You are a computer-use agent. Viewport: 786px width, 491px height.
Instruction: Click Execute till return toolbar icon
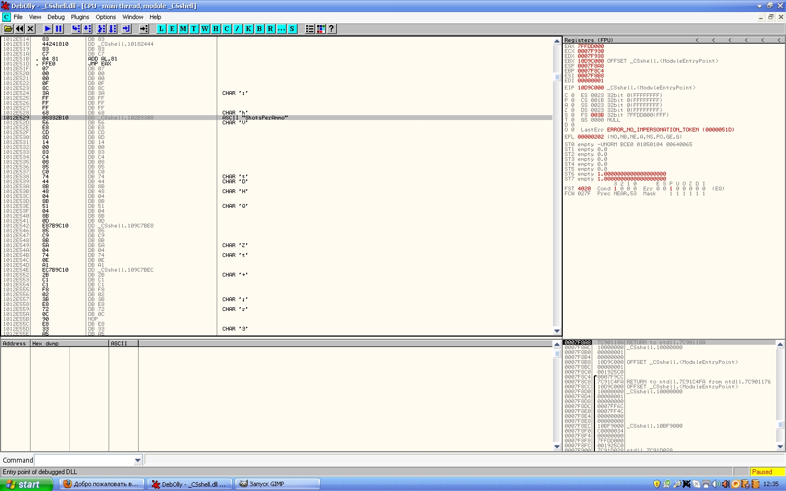126,29
